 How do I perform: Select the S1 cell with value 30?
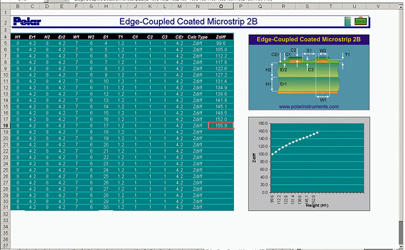[106, 207]
